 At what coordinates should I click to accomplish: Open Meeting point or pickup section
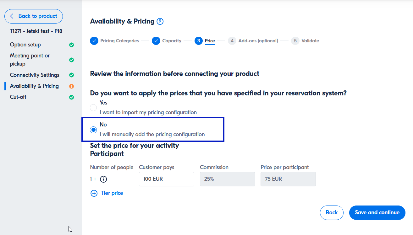[30, 60]
